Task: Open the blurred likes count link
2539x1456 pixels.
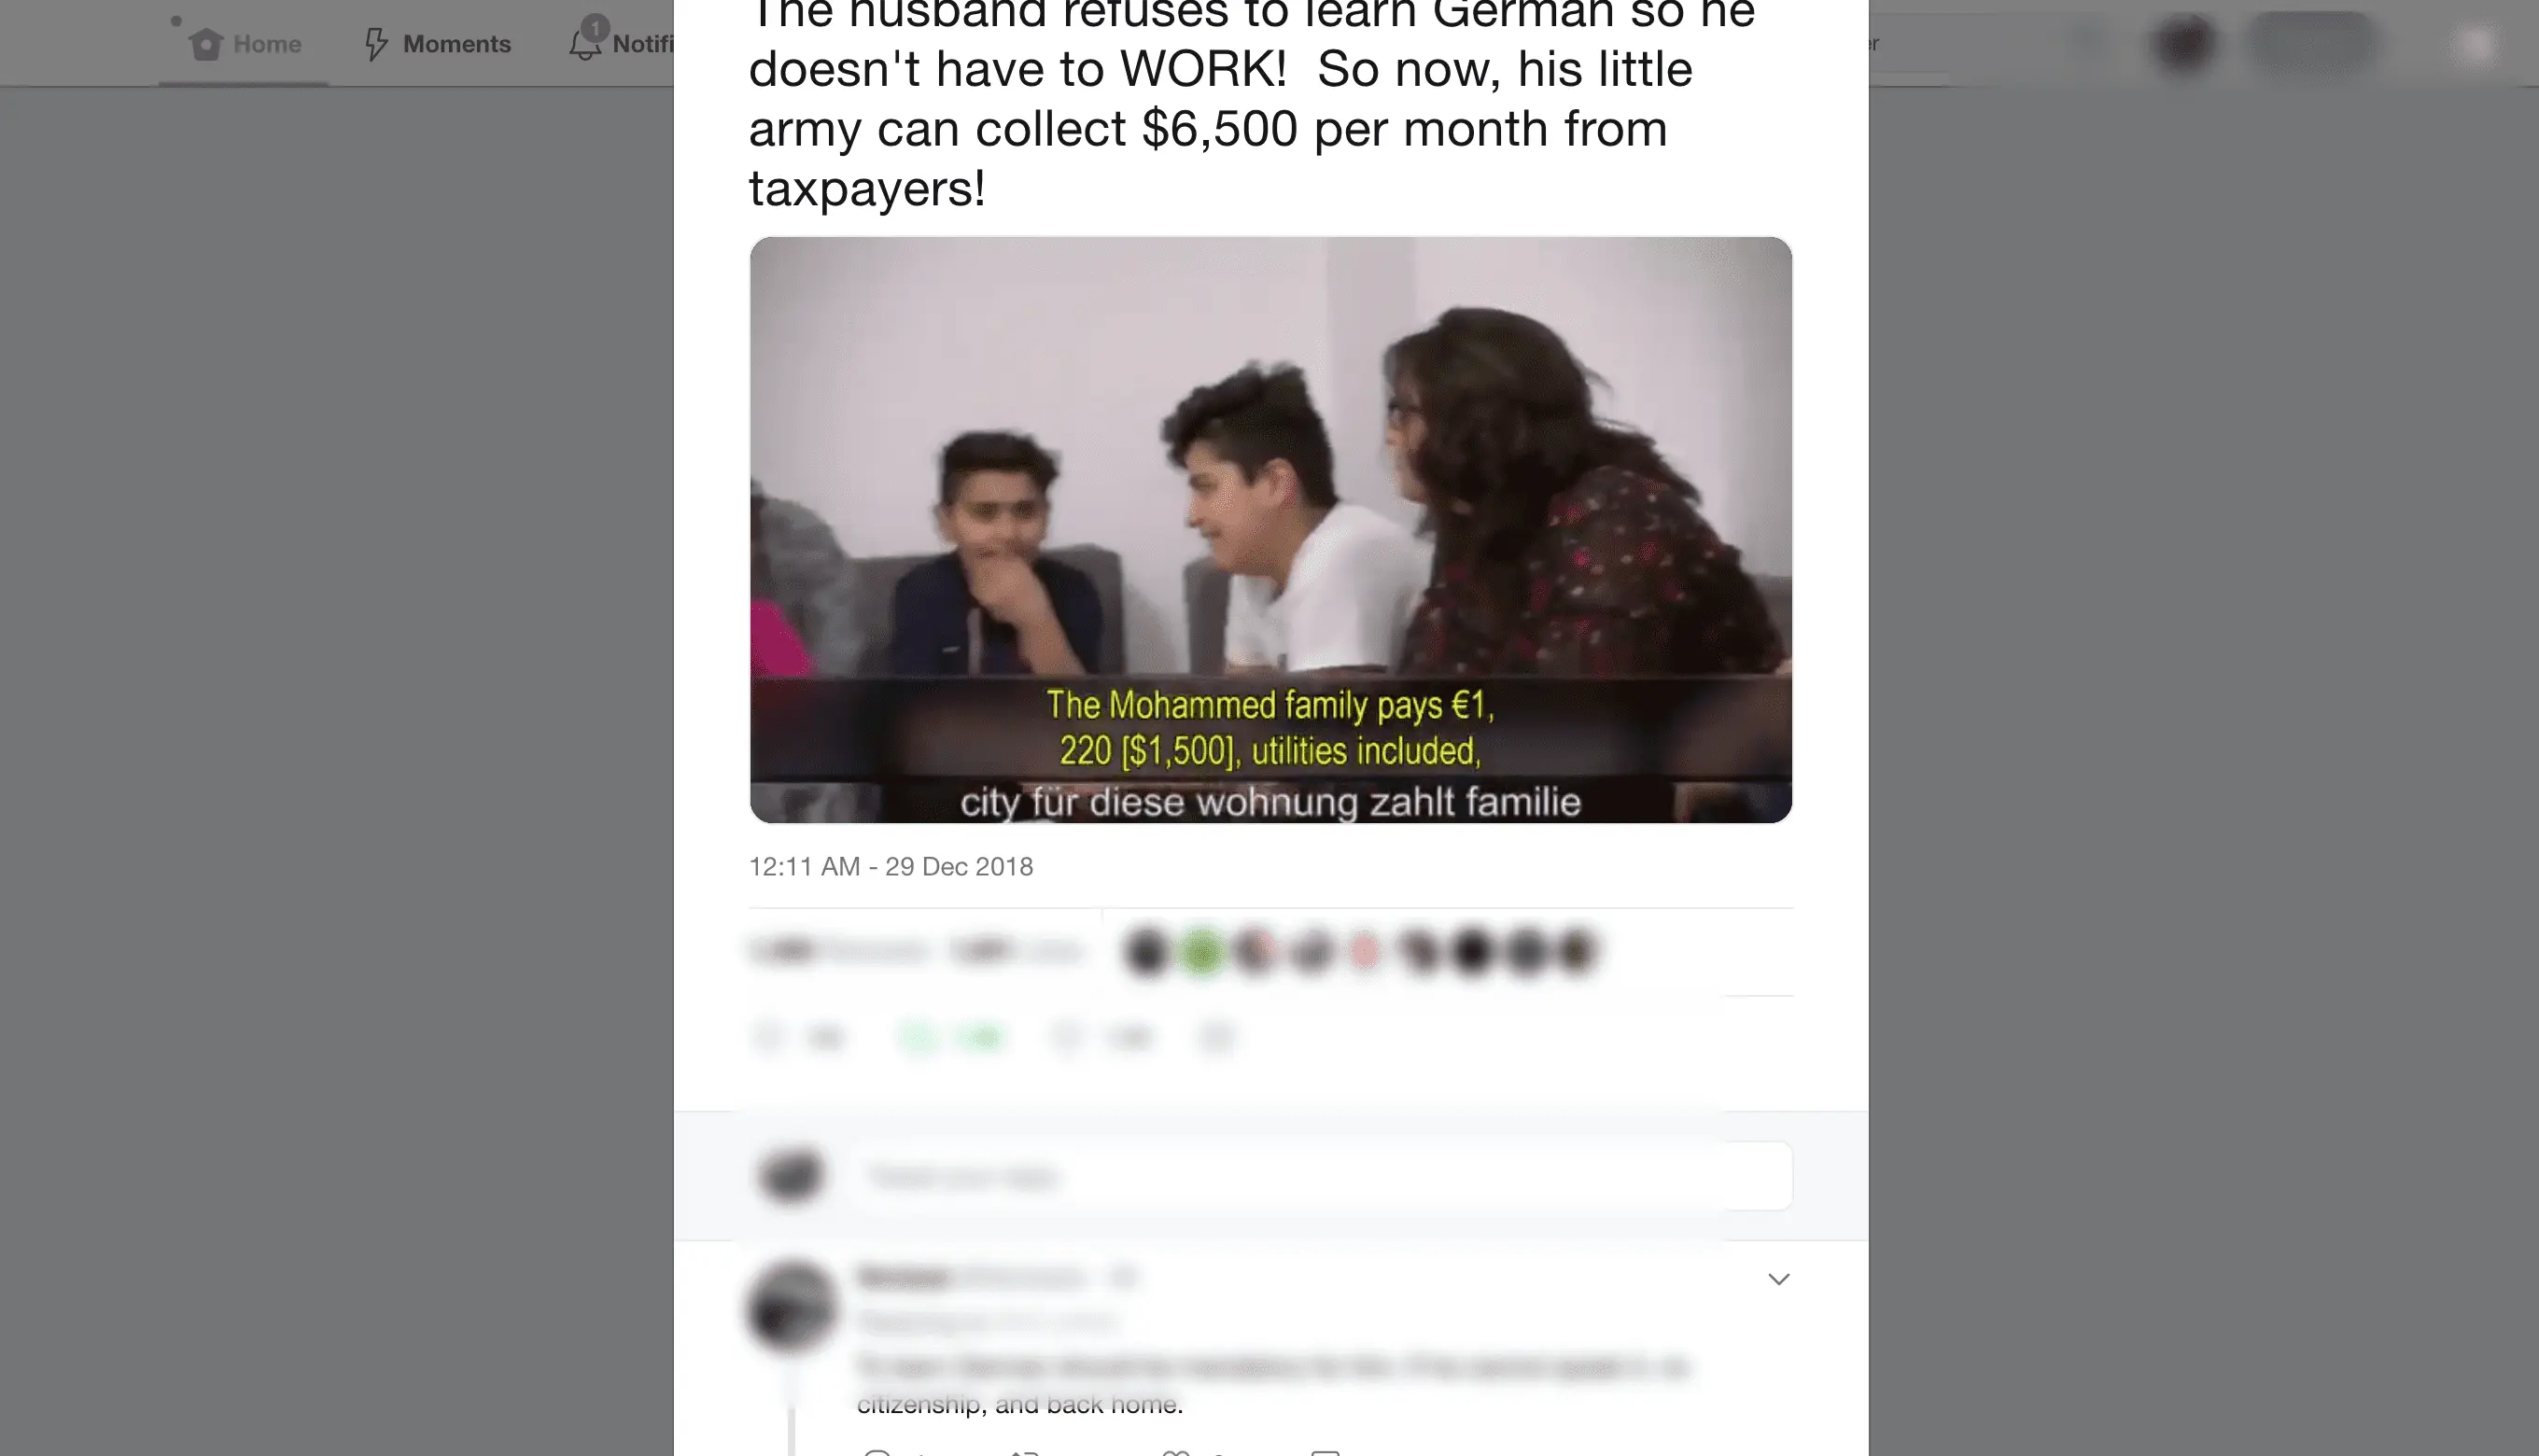Action: (x=1015, y=950)
